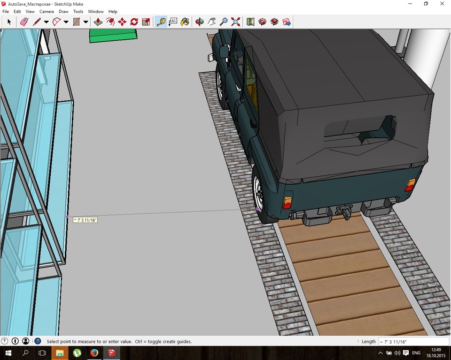Image resolution: width=451 pixels, height=360 pixels.
Task: Click the Tape Measure tool
Action: coord(161,22)
